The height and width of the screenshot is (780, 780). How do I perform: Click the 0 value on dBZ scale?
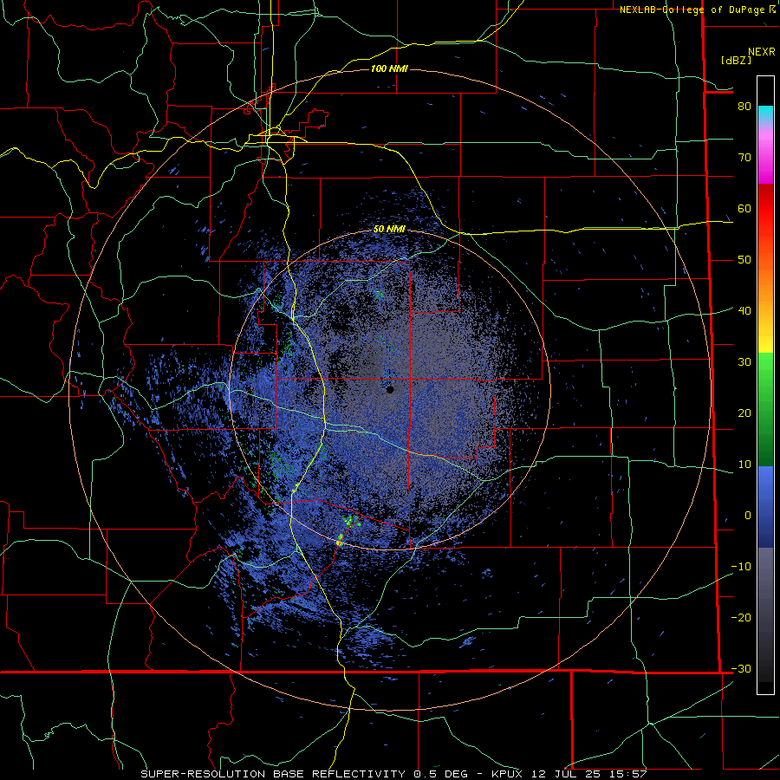coord(748,516)
